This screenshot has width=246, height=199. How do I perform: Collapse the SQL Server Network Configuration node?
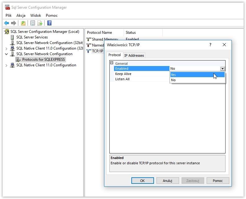pyautogui.click(x=6, y=54)
